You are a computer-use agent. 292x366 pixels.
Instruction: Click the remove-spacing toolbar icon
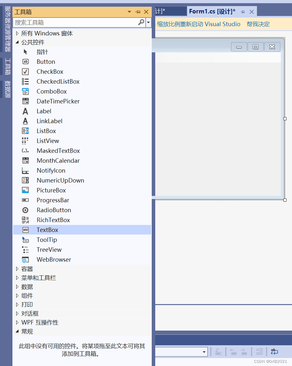point(259,351)
